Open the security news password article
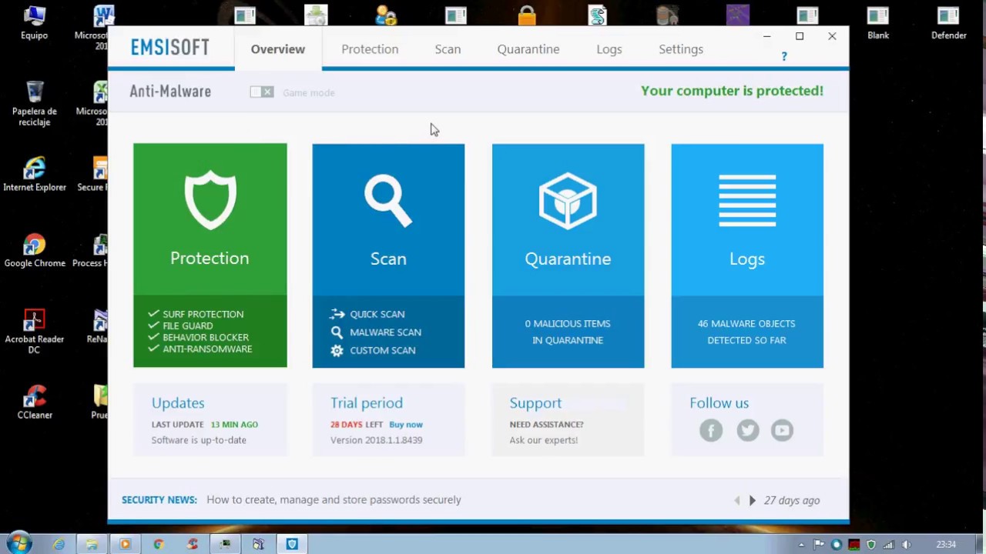This screenshot has width=986, height=554. click(x=334, y=500)
